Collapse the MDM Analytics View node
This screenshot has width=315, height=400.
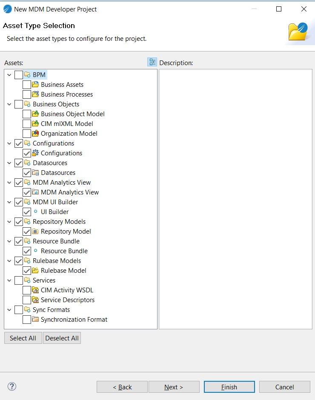point(9,183)
